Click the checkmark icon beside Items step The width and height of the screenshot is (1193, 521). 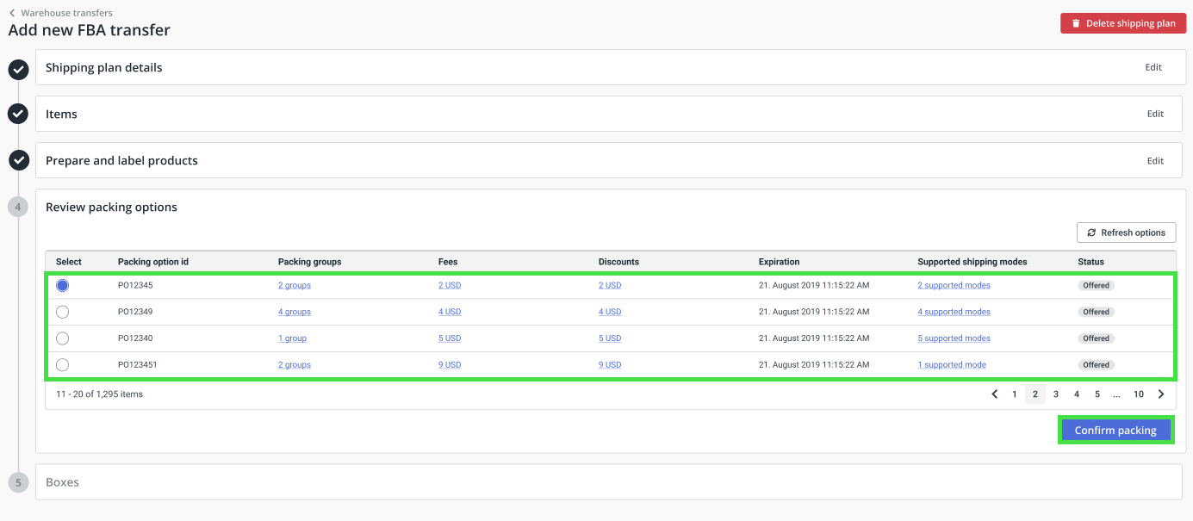click(x=19, y=114)
